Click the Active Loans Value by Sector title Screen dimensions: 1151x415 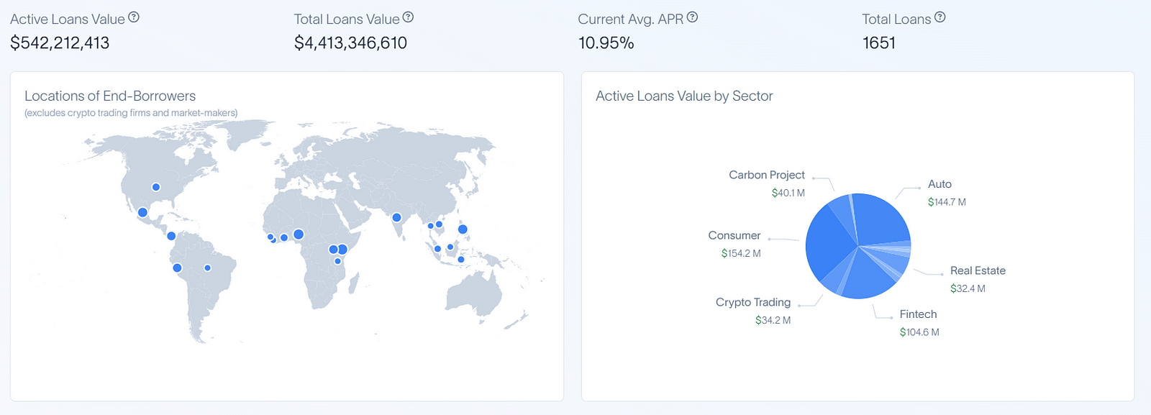[x=683, y=96]
